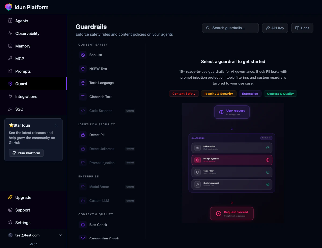Open Prompts in the sidebar
Screen dimensions: 322x248
(x=33, y=71)
